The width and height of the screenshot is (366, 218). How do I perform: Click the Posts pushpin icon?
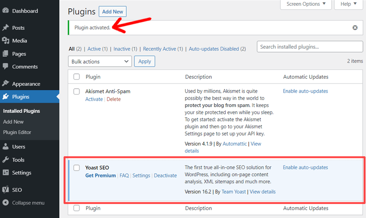pyautogui.click(x=6, y=27)
